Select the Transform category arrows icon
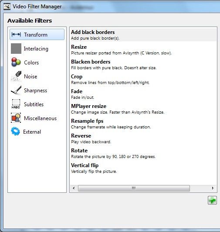 pos(16,34)
